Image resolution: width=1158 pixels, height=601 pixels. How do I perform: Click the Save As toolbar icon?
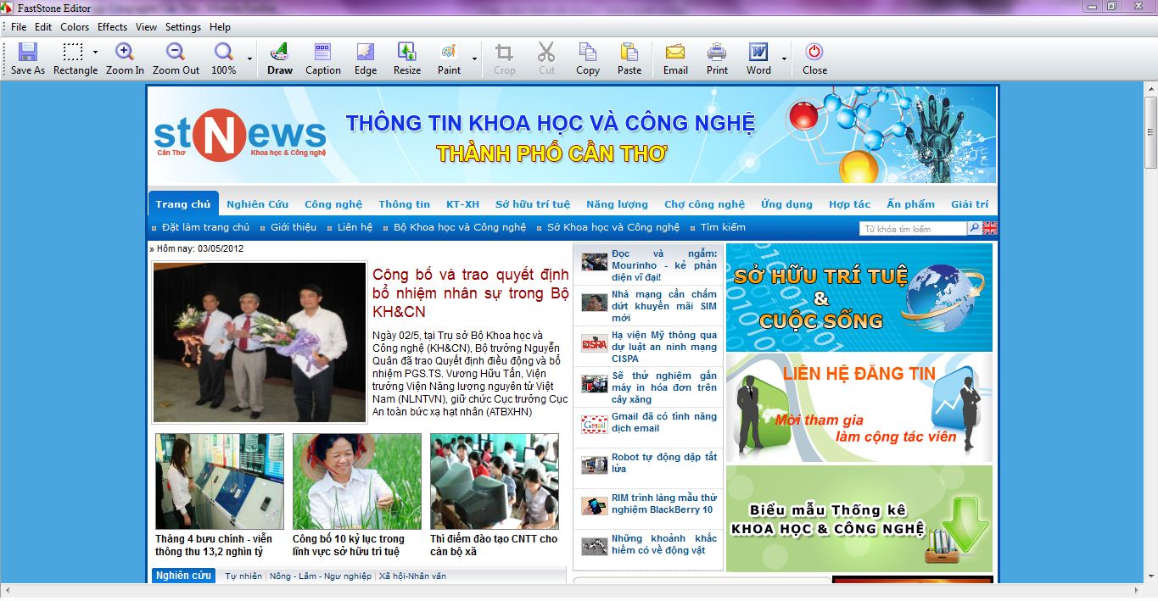pos(27,58)
